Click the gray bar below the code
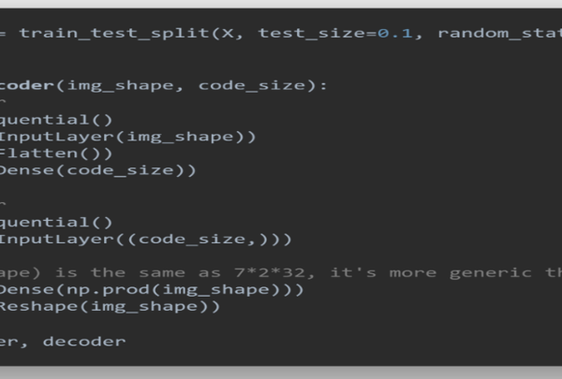Image resolution: width=562 pixels, height=379 pixels. point(281,372)
